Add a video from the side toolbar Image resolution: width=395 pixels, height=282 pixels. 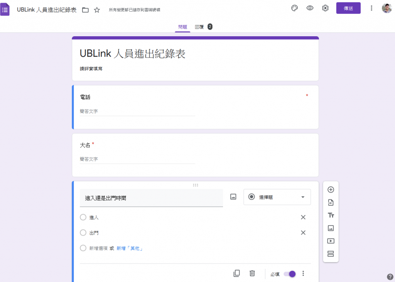coord(331,241)
